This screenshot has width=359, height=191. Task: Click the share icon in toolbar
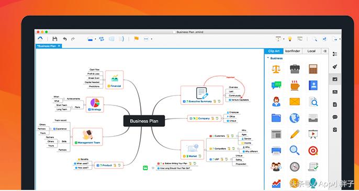[x=324, y=39]
